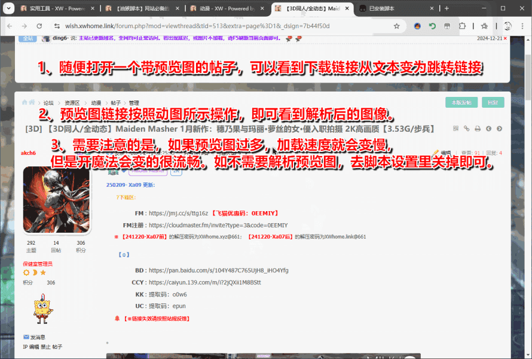Close the 实用工具 browser tab
The height and width of the screenshot is (359, 532).
(93, 8)
